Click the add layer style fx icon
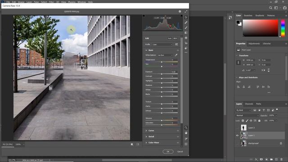The width and height of the screenshot is (288, 162). (x=256, y=159)
